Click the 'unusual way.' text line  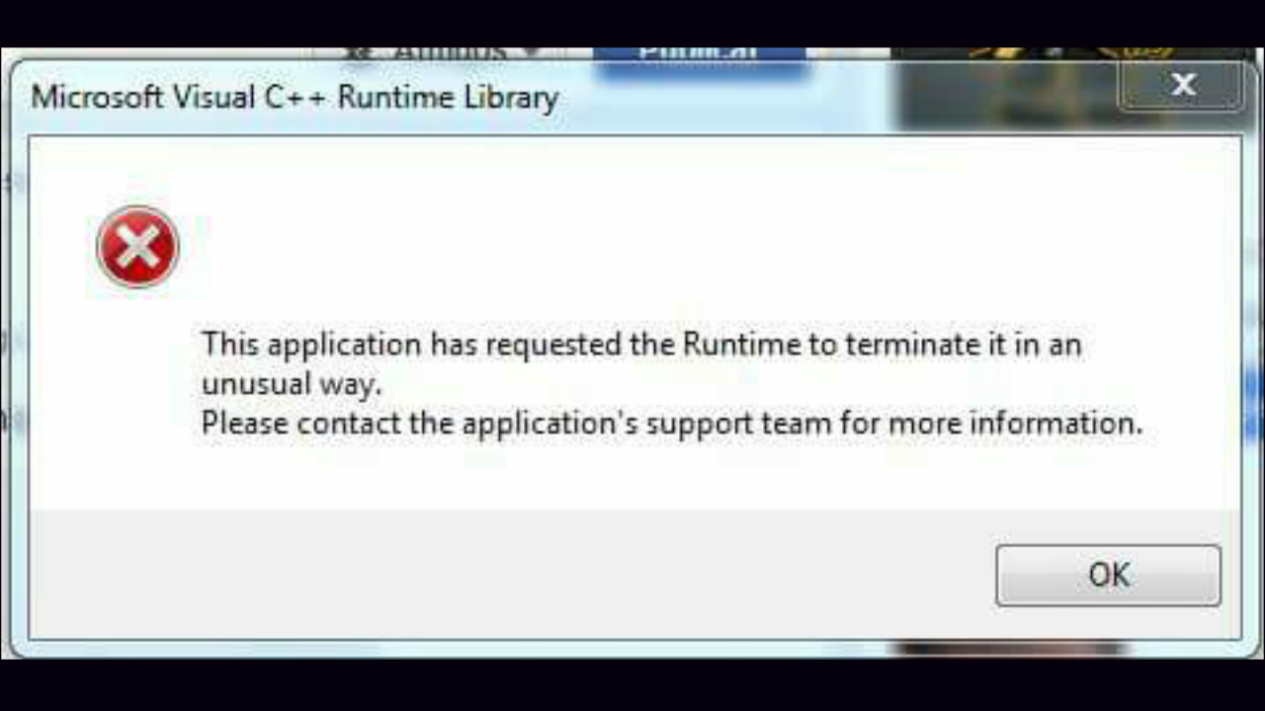[x=292, y=384]
